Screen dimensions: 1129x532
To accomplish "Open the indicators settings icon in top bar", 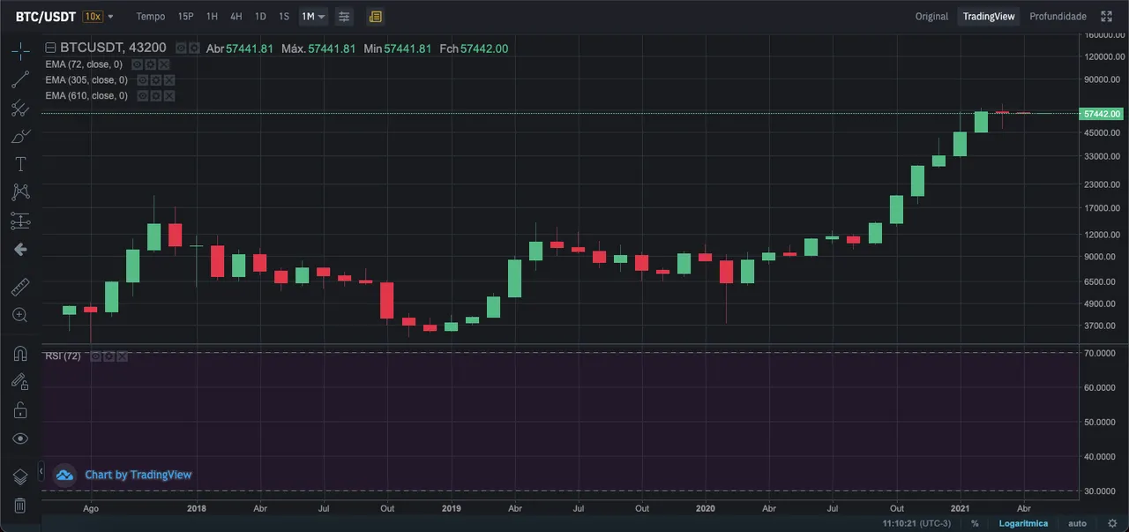I will [x=344, y=17].
